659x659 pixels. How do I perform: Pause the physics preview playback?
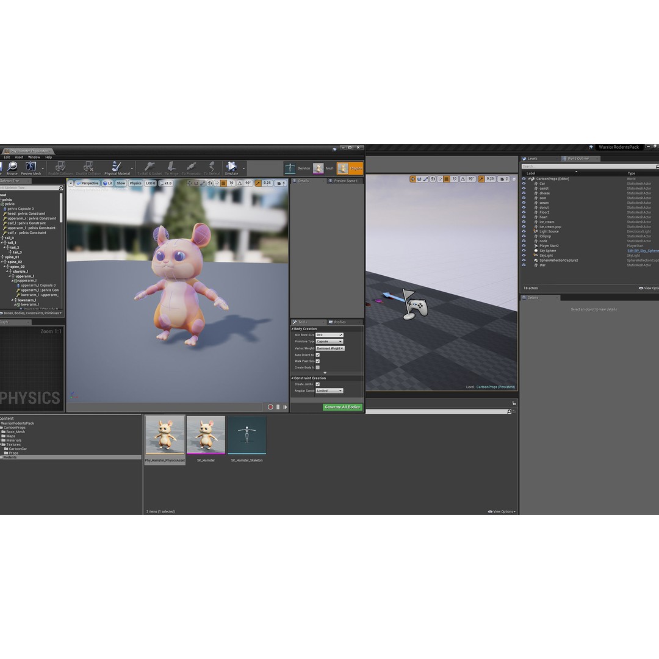coord(278,407)
